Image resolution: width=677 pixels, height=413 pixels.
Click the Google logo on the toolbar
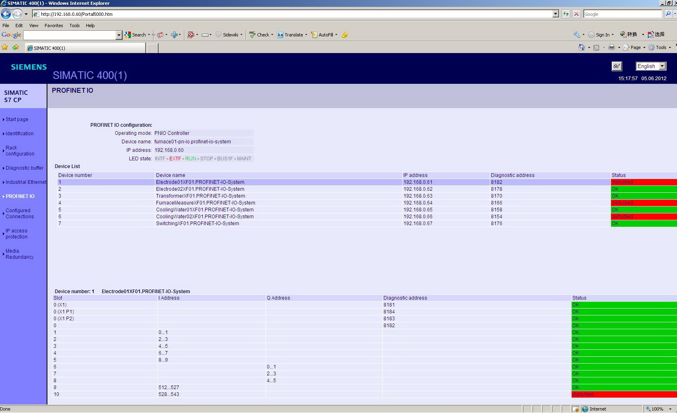point(11,35)
